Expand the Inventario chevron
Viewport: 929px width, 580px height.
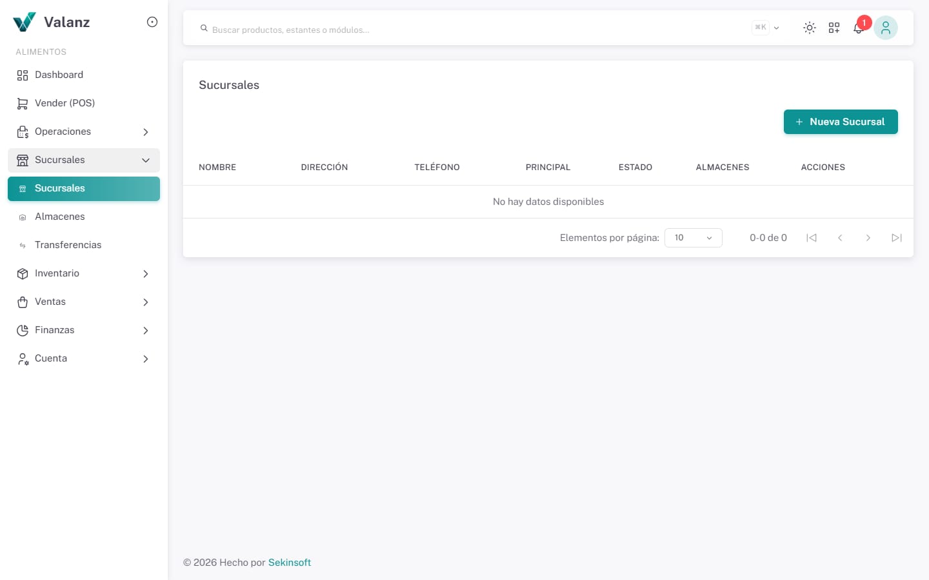(x=146, y=274)
